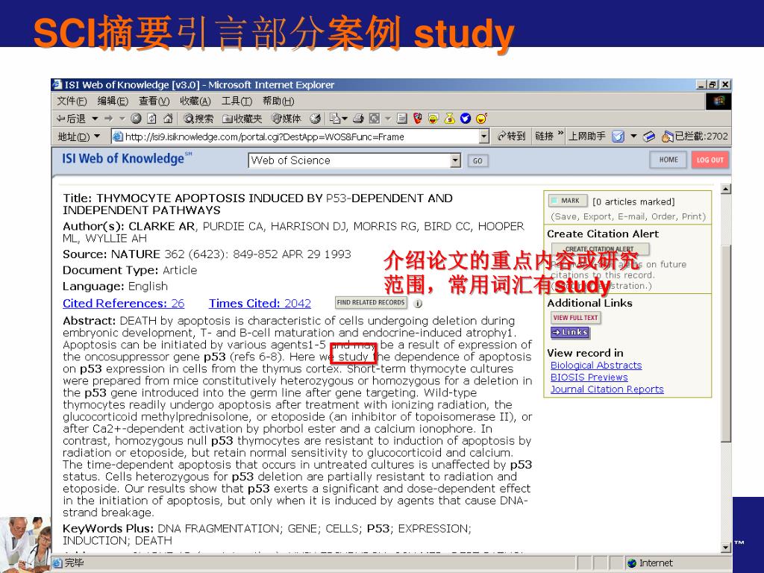Viewport: 764px width, 573px height.
Task: Click the vertical scrollbar thumb
Action: pyautogui.click(x=725, y=344)
